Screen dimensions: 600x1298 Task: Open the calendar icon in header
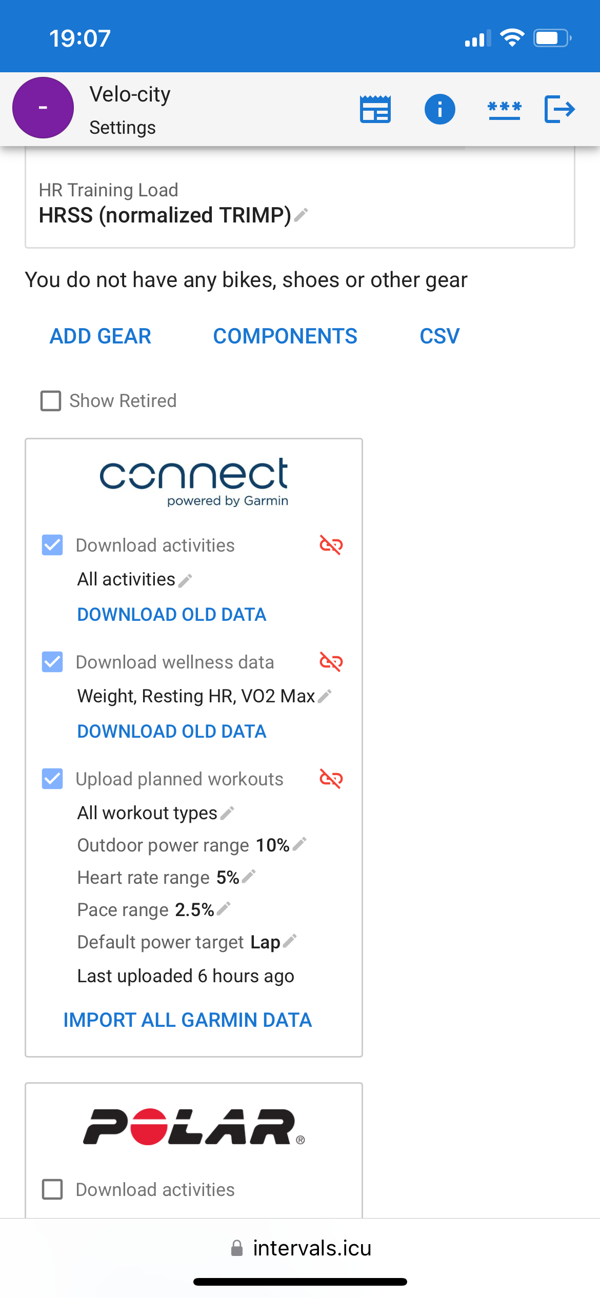point(375,109)
